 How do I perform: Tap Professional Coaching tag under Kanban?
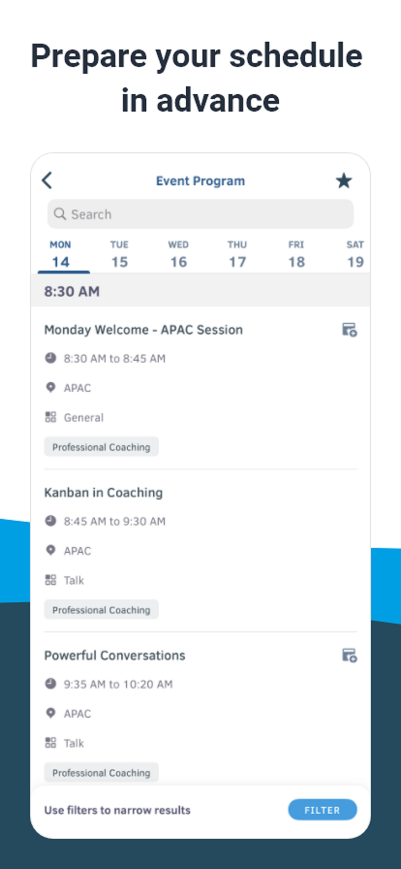[101, 610]
